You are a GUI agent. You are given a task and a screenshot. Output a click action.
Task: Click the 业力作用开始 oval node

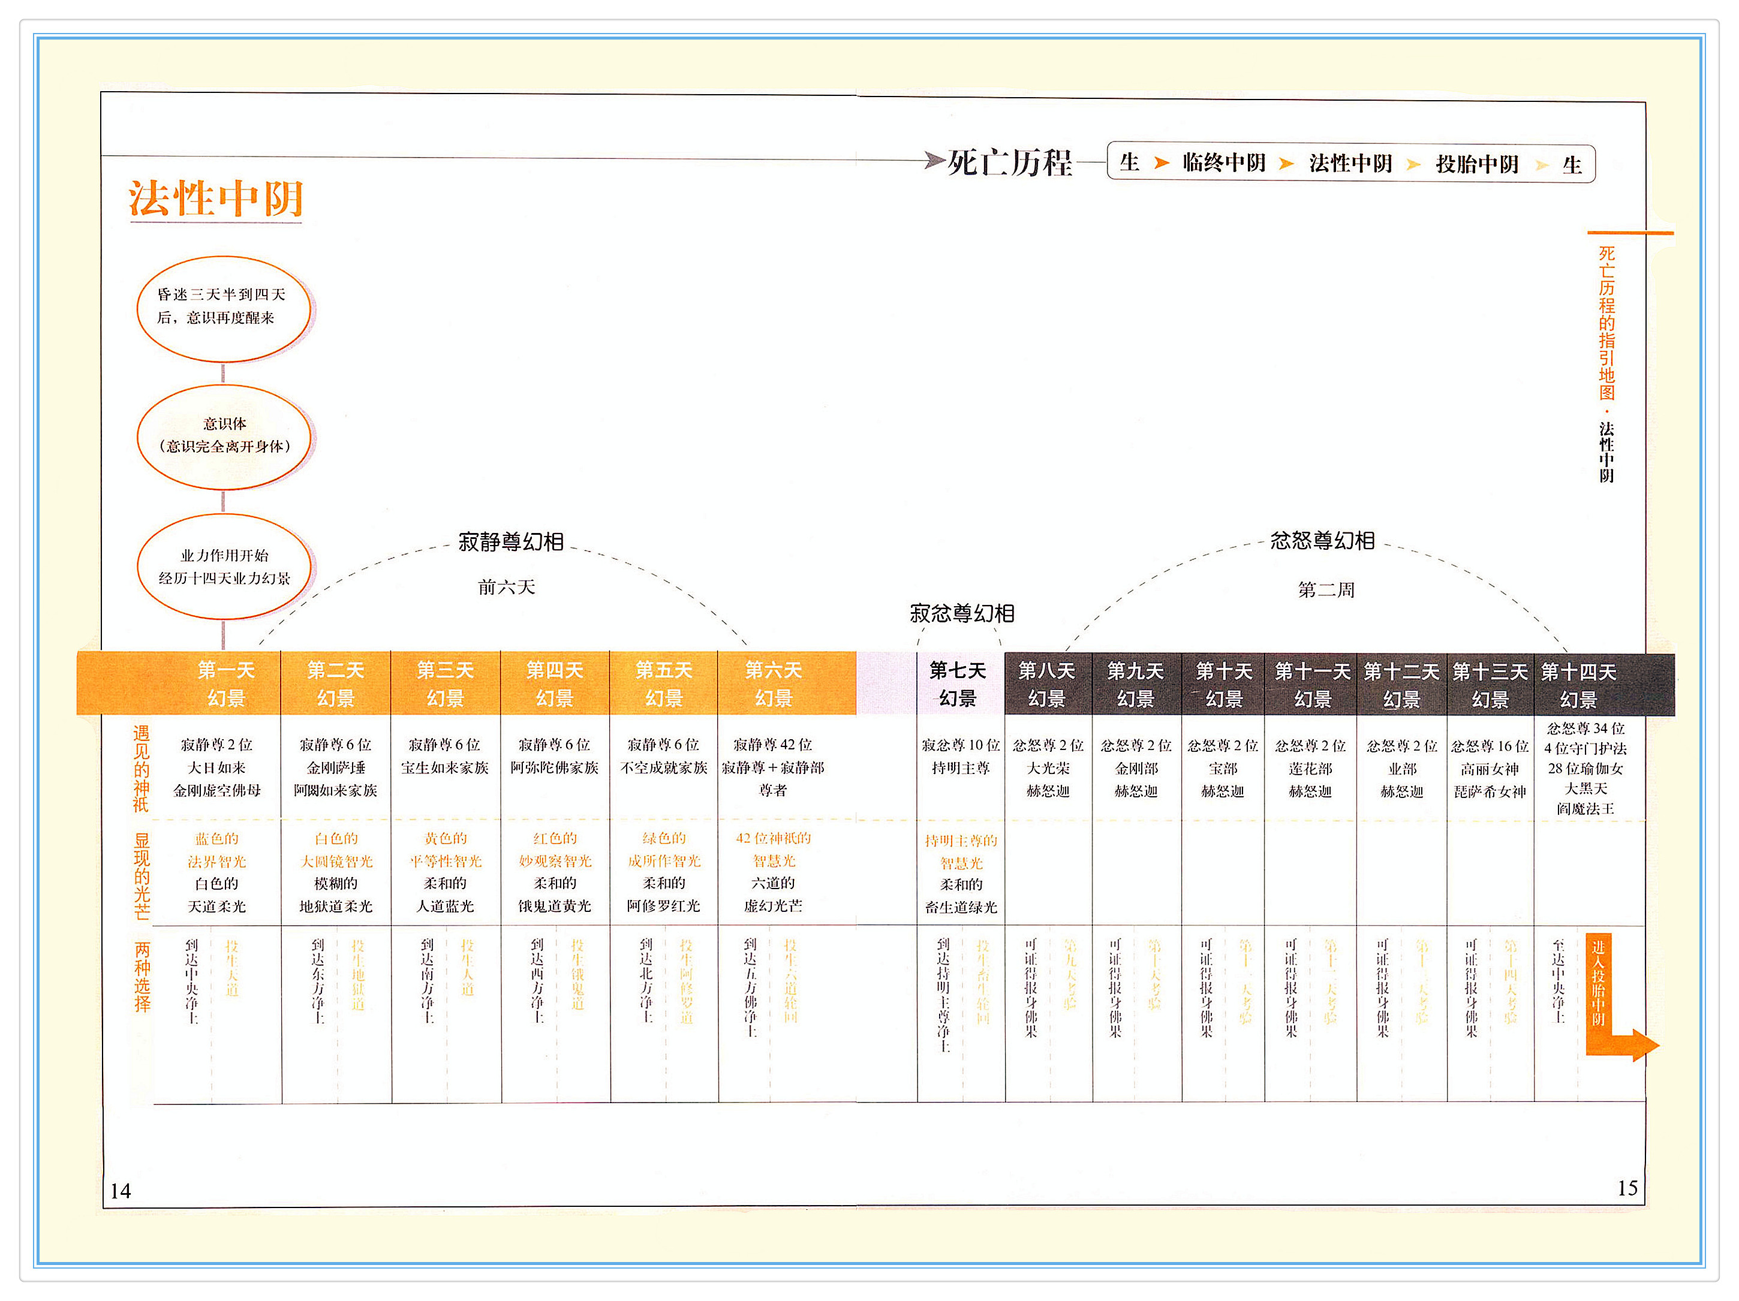(x=224, y=567)
